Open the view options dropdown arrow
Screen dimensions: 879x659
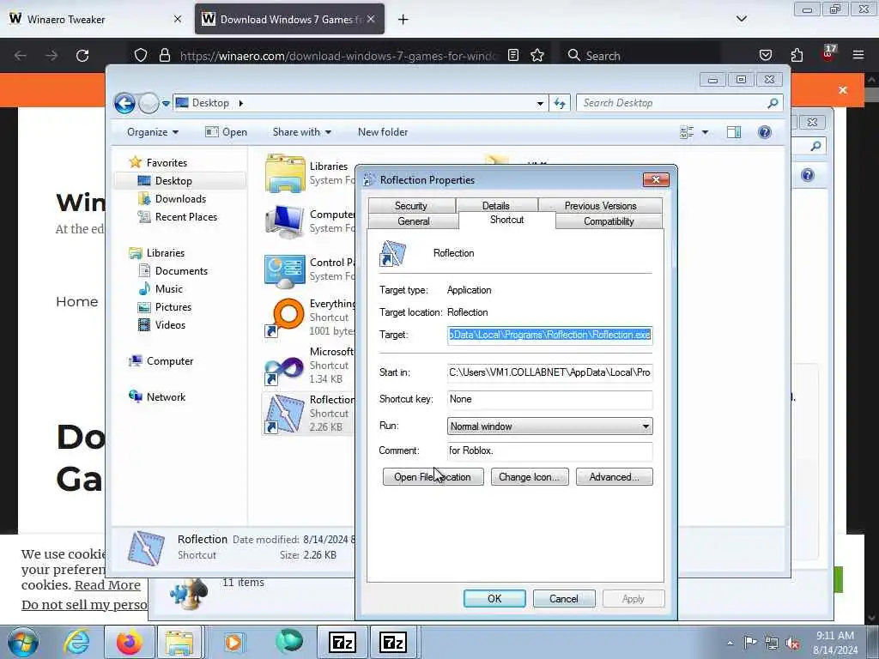(706, 132)
